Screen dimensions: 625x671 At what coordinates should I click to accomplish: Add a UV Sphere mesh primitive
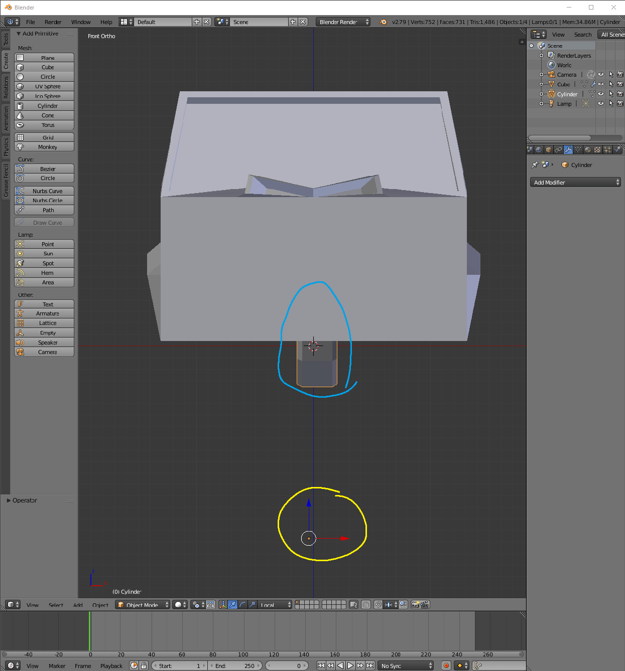click(44, 86)
